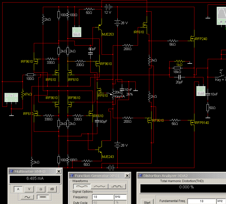
Task: Select the MJE253 transistor symbol
Action: click(x=100, y=27)
